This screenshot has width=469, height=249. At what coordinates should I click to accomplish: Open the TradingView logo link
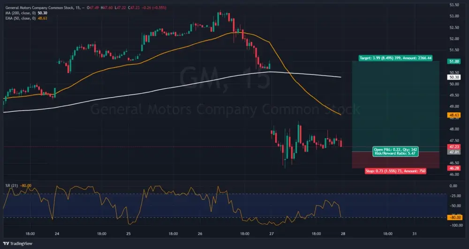[18, 244]
